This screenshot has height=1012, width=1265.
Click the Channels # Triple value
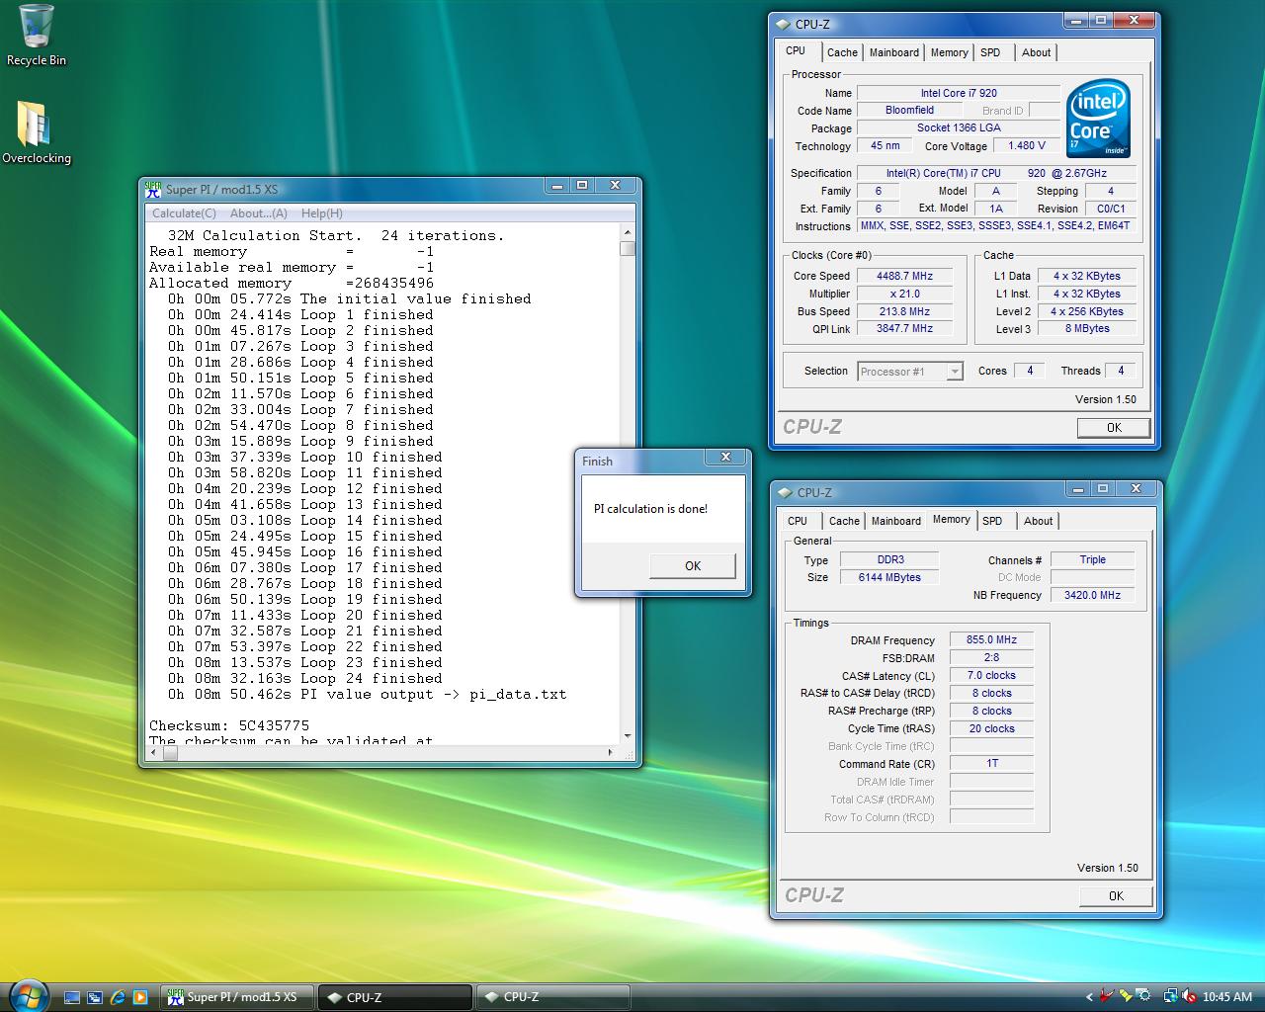click(x=1092, y=559)
